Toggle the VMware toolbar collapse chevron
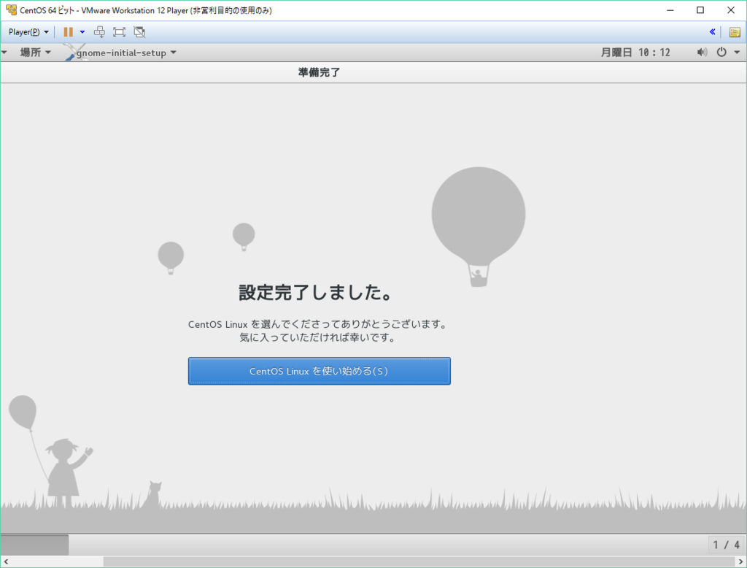The height and width of the screenshot is (568, 747). tap(713, 31)
